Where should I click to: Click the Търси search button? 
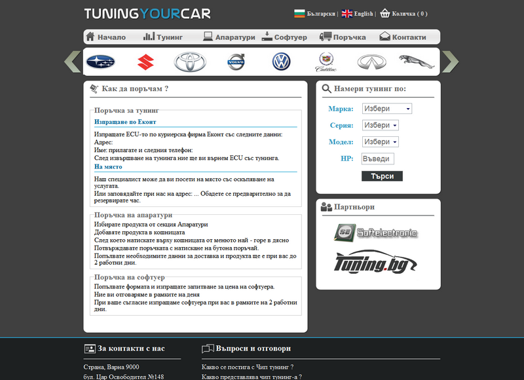tap(382, 176)
